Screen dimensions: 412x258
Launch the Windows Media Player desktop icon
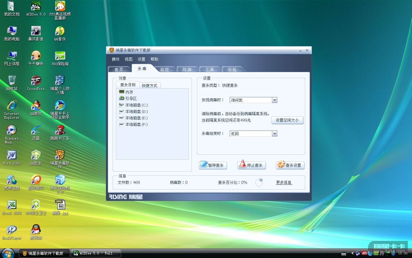[12, 134]
